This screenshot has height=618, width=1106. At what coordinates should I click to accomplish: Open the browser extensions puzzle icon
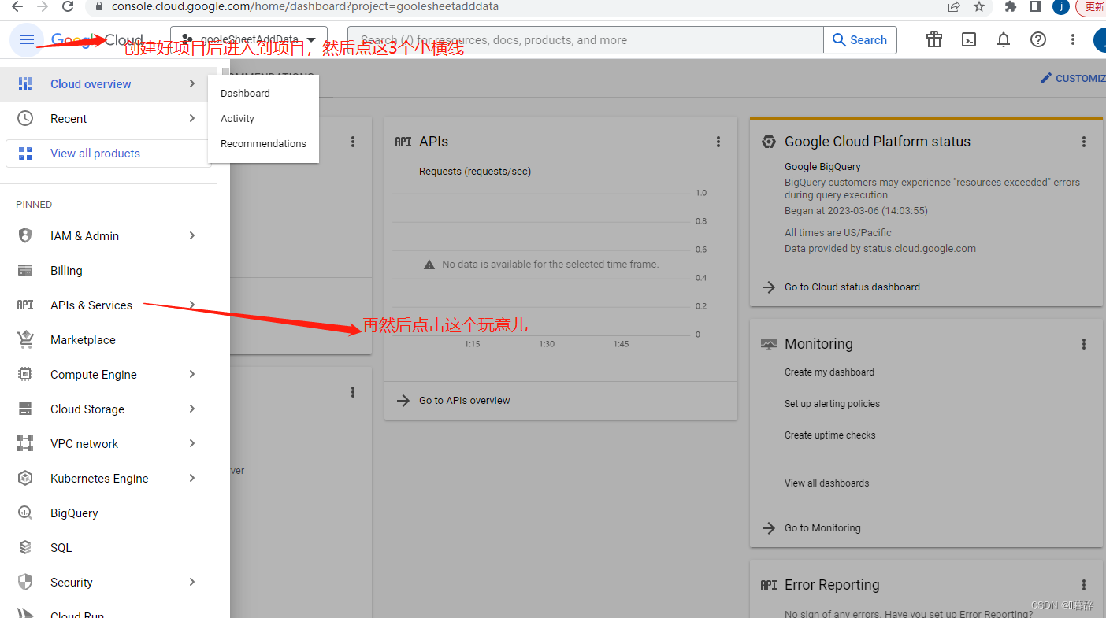[x=1011, y=6]
